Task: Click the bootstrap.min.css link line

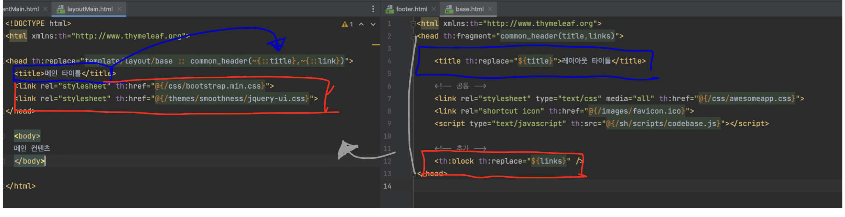Action: [144, 86]
